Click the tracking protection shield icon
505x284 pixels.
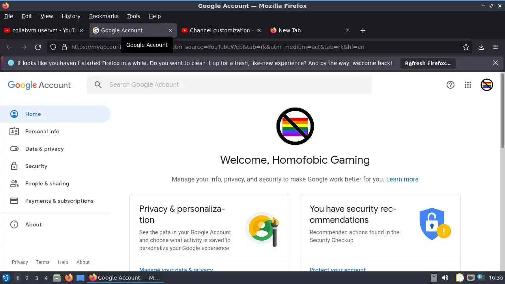[x=53, y=47]
